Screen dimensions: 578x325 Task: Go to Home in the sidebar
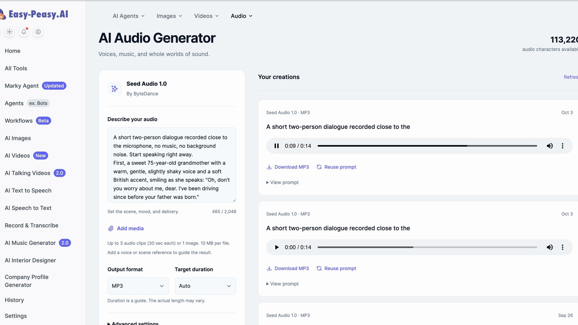(x=13, y=51)
